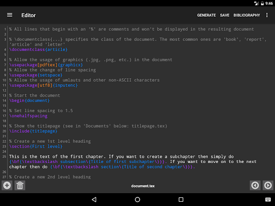Show keyboard switcher icon in navigation bar

(x=268, y=200)
